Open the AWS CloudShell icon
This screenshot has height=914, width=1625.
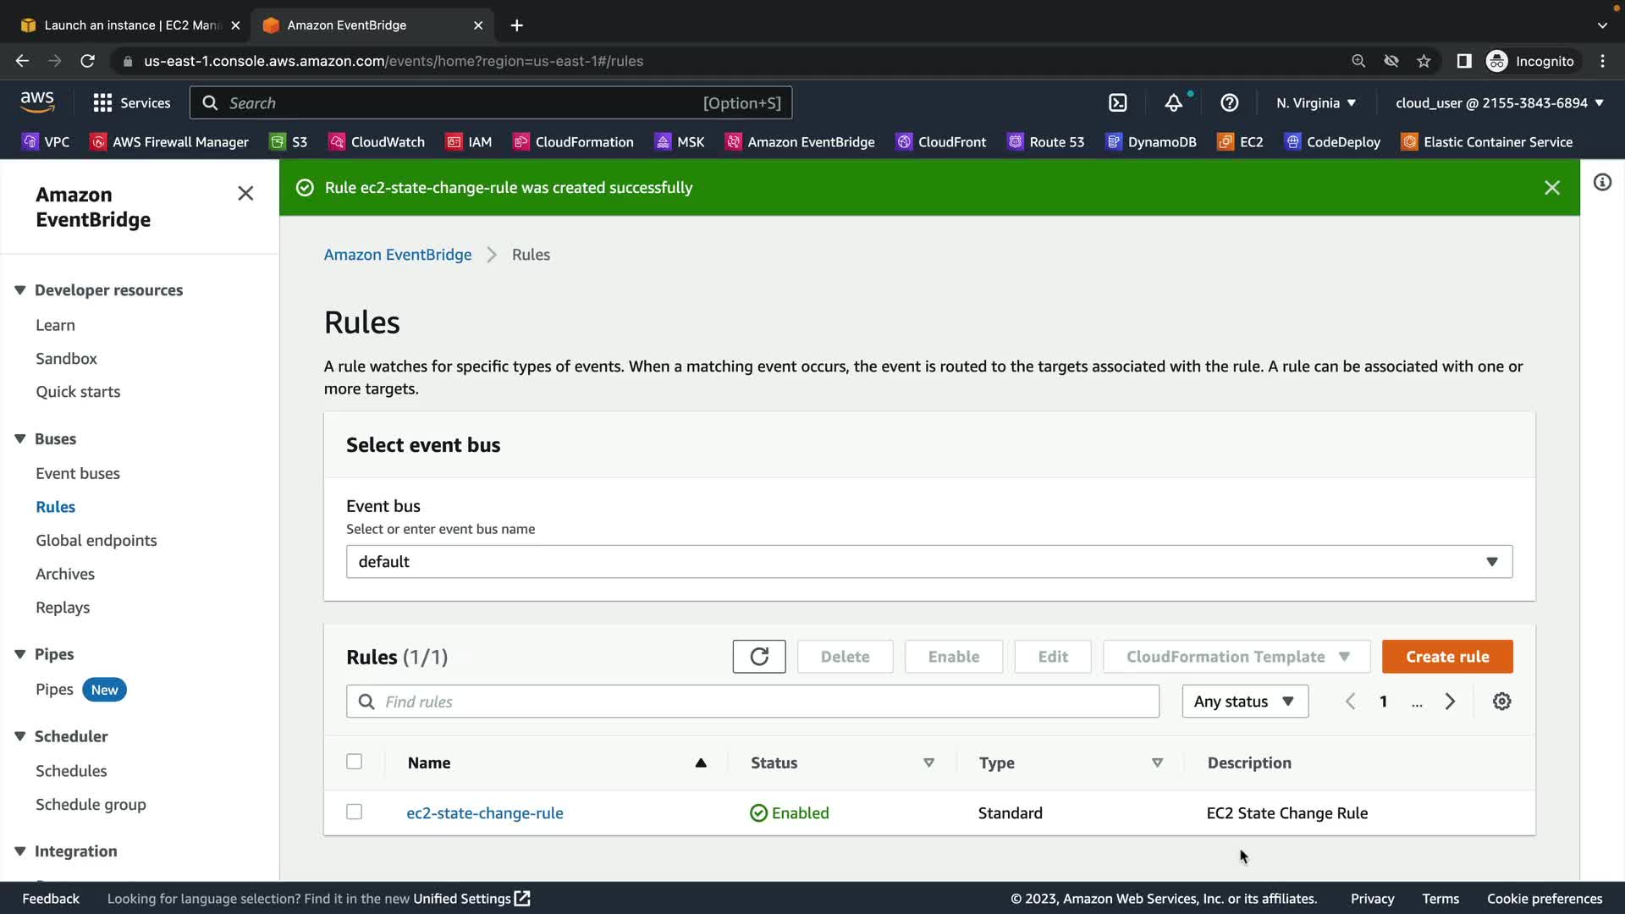click(1117, 103)
